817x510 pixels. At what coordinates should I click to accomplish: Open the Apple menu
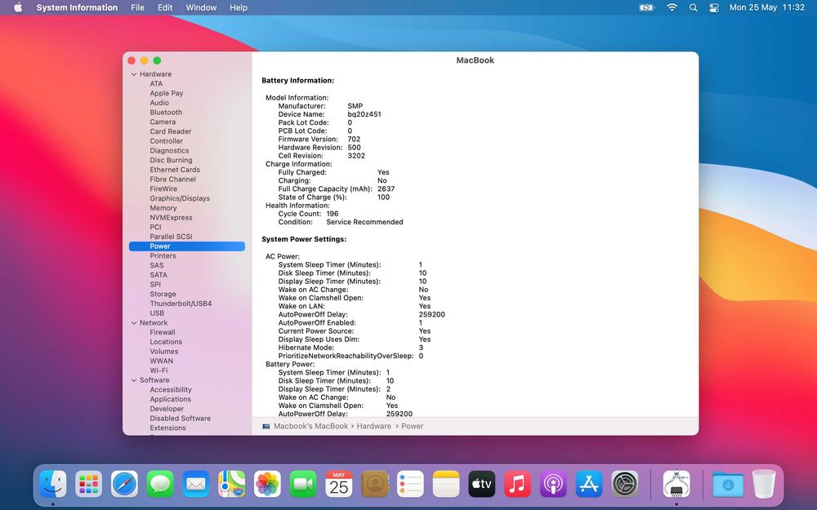[18, 7]
